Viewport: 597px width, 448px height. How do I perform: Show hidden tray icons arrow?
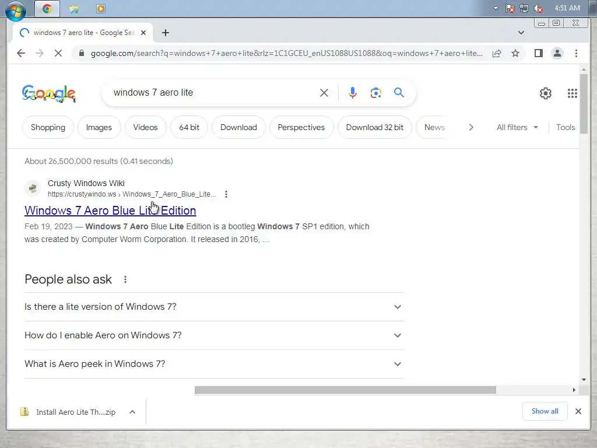pos(496,8)
